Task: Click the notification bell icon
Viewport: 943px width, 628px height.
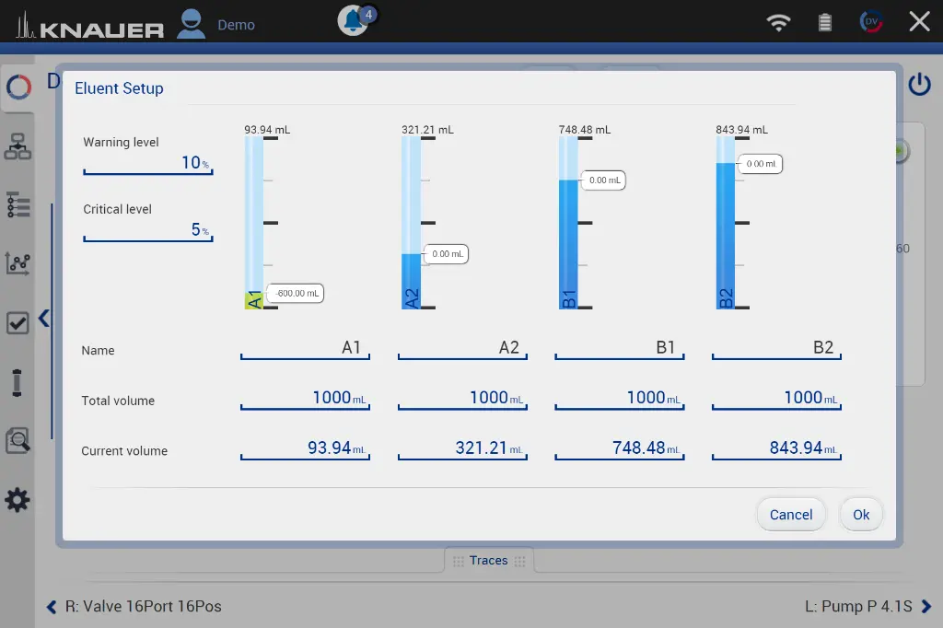Action: tap(354, 21)
